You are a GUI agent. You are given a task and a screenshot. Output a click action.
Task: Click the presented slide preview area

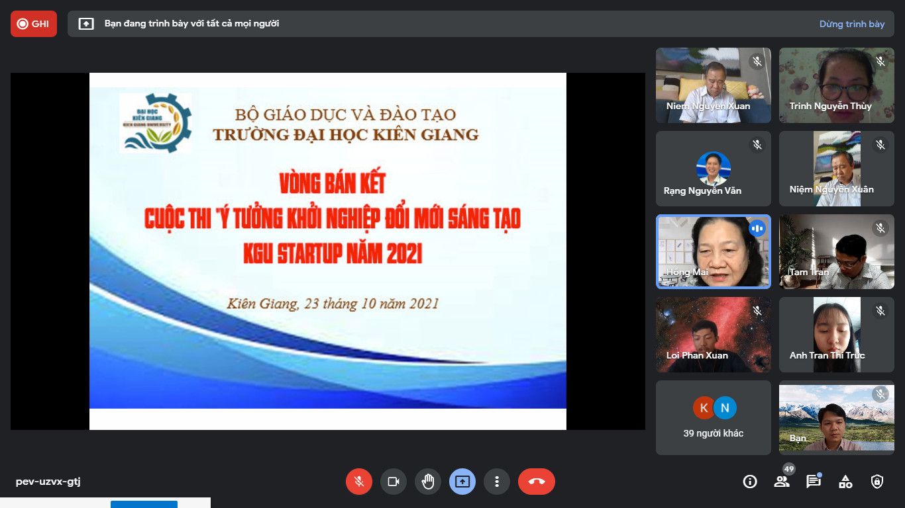(x=327, y=251)
